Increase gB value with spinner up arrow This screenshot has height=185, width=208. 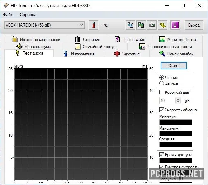click(x=178, y=99)
